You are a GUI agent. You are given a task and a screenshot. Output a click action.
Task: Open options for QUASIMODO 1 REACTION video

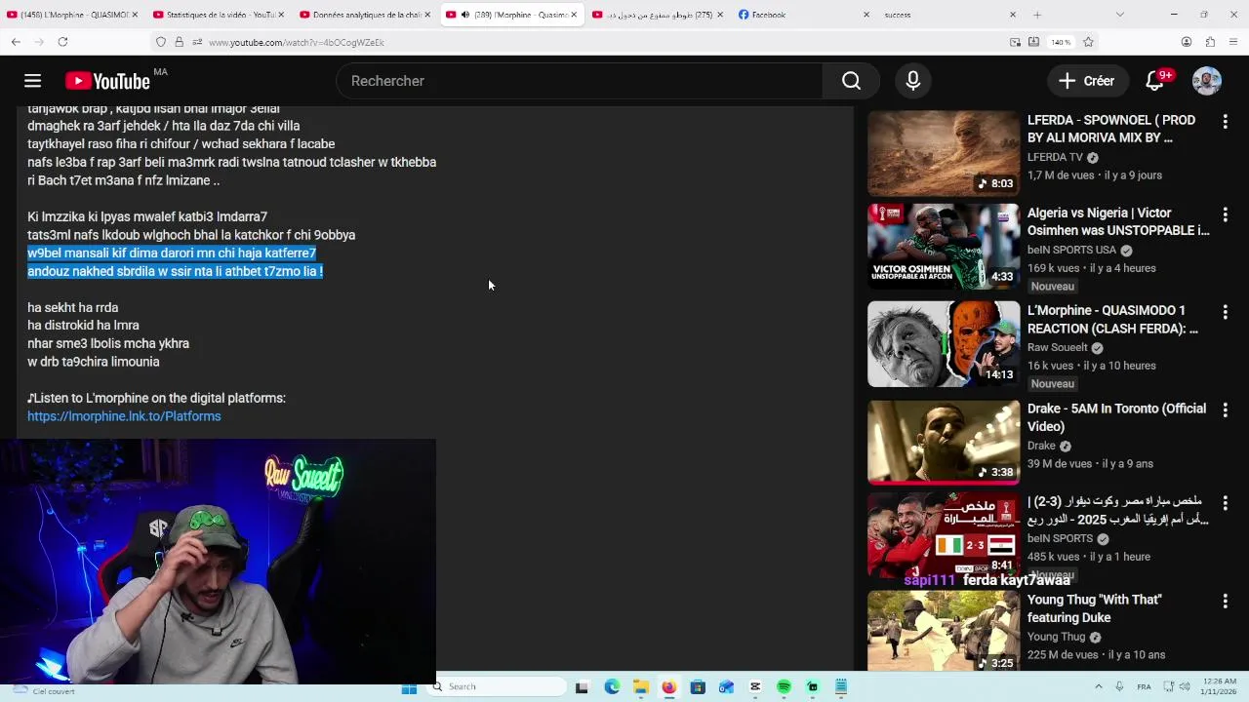1226,312
